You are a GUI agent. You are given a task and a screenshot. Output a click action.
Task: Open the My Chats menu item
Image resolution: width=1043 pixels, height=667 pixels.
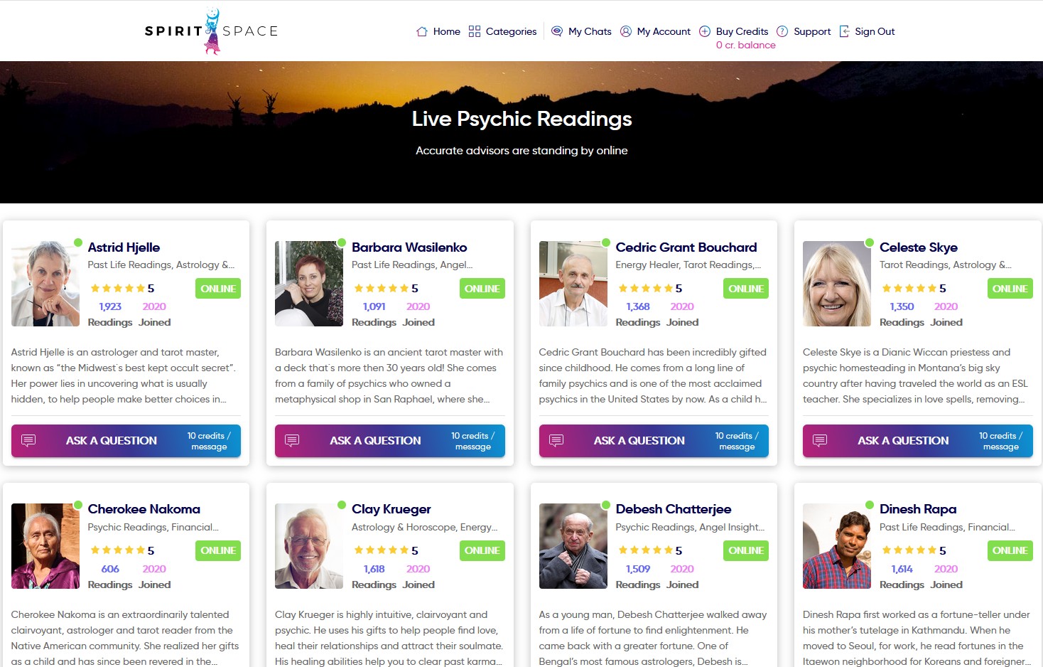point(590,31)
